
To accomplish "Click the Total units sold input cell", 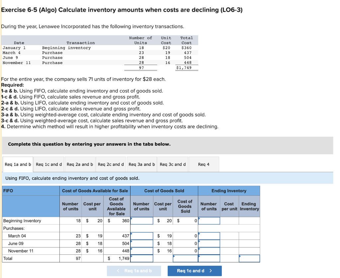I will pos(141,258).
